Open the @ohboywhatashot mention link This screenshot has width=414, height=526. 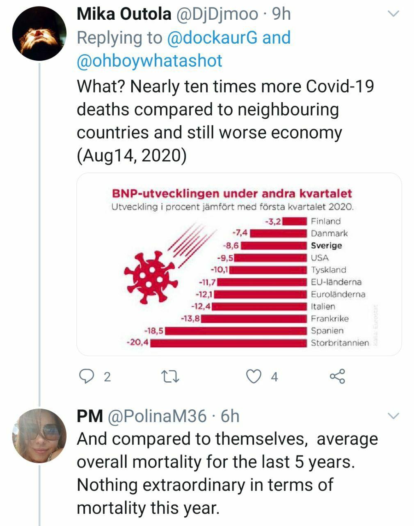tap(149, 61)
